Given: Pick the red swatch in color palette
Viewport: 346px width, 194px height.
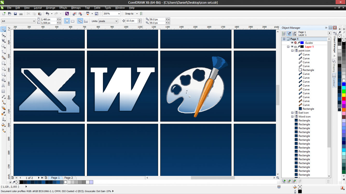Looking at the screenshot, I should (x=344, y=99).
